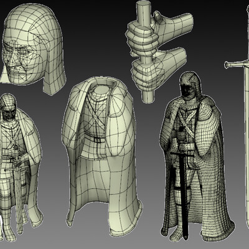Click the large sword's blade on right edge
This screenshot has width=249, height=249.
point(247,145)
